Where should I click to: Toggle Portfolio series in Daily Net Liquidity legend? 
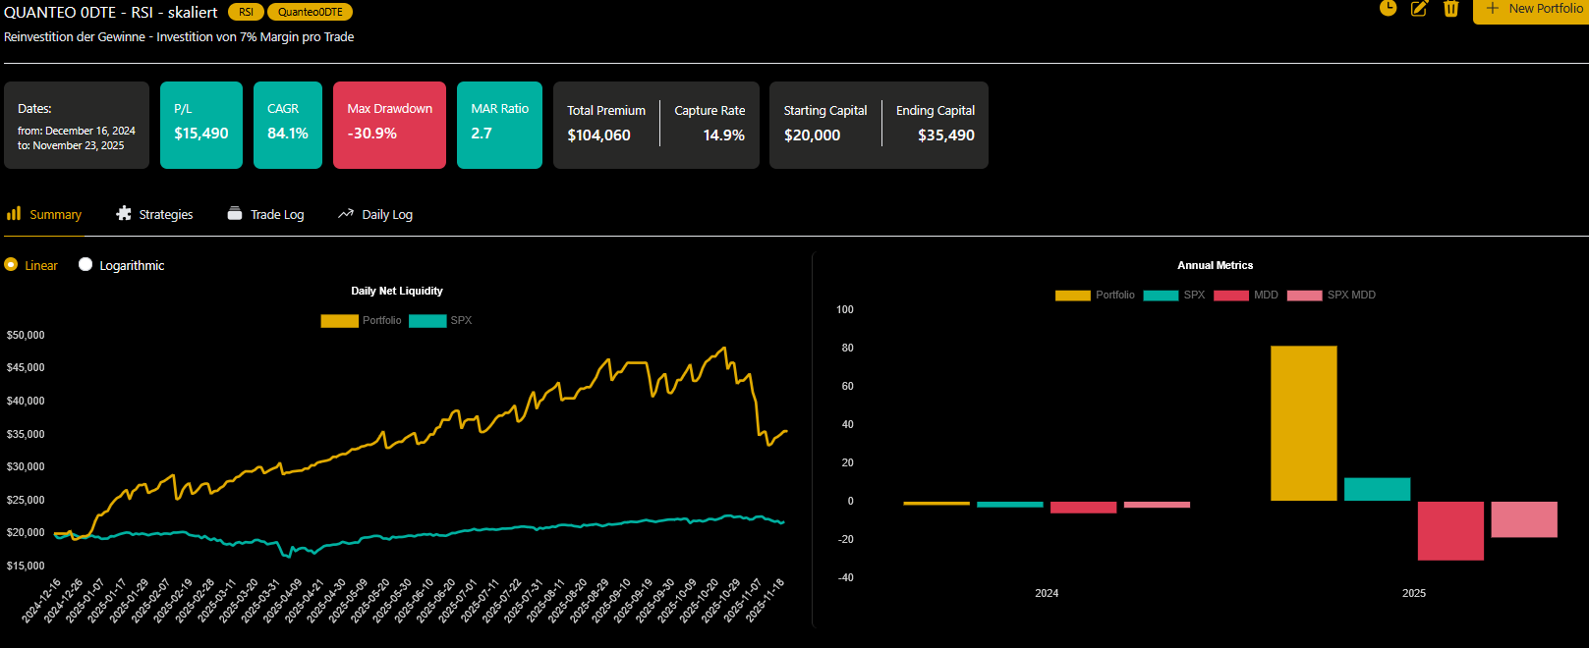point(339,321)
